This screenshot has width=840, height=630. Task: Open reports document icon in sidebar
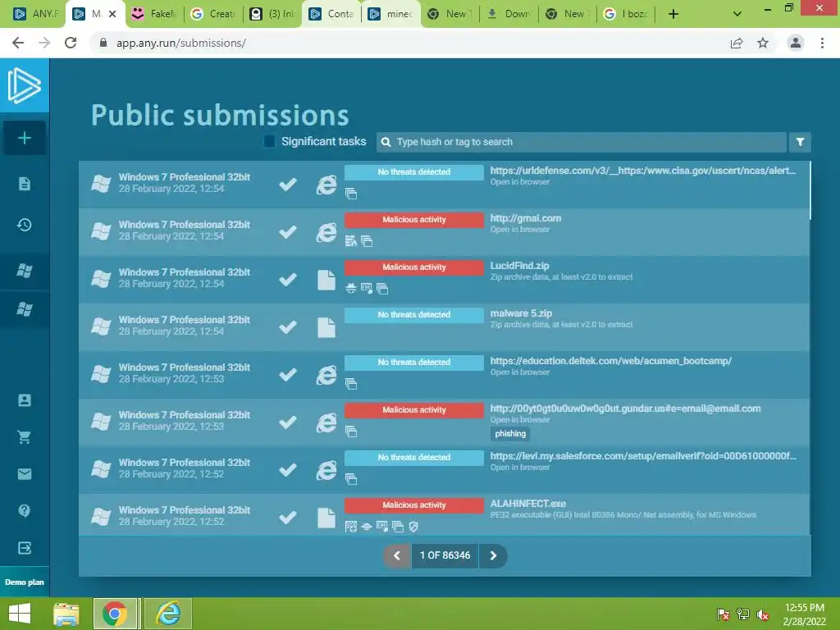pos(24,184)
